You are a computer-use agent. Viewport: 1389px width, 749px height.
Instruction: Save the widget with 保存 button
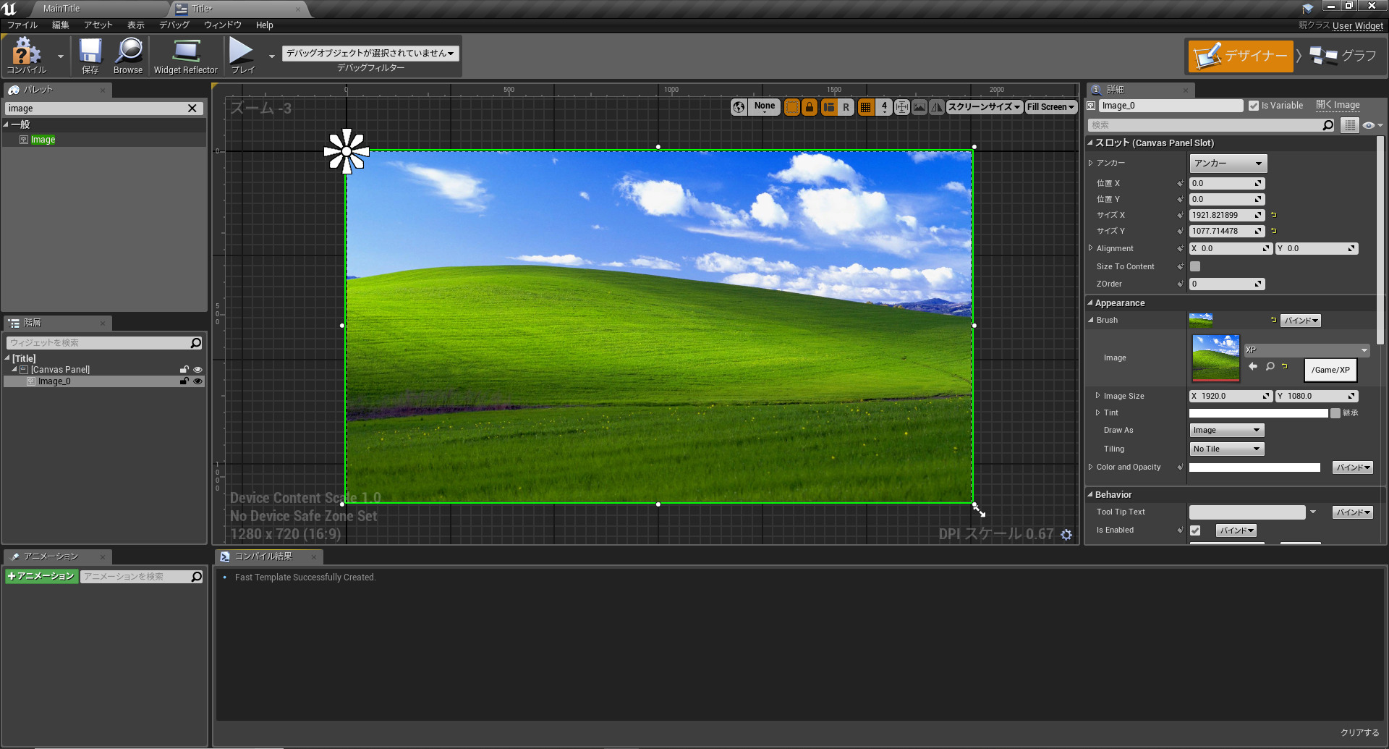90,56
